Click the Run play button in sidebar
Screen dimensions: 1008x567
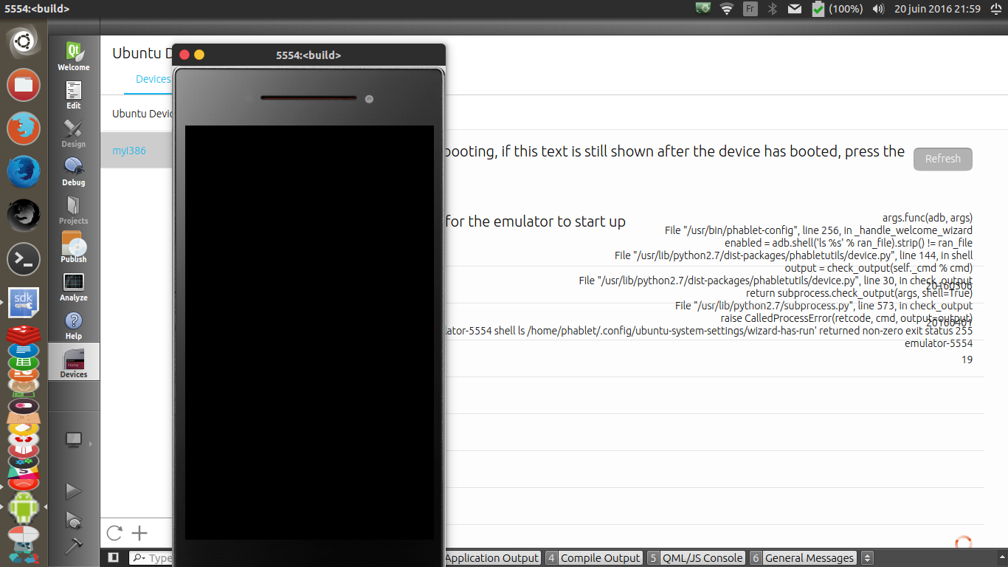point(73,491)
